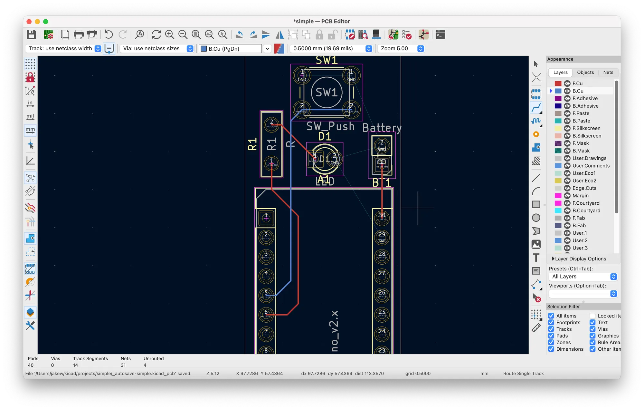Select the Add Text tool
Screen dimensions: 644x410
[536, 258]
